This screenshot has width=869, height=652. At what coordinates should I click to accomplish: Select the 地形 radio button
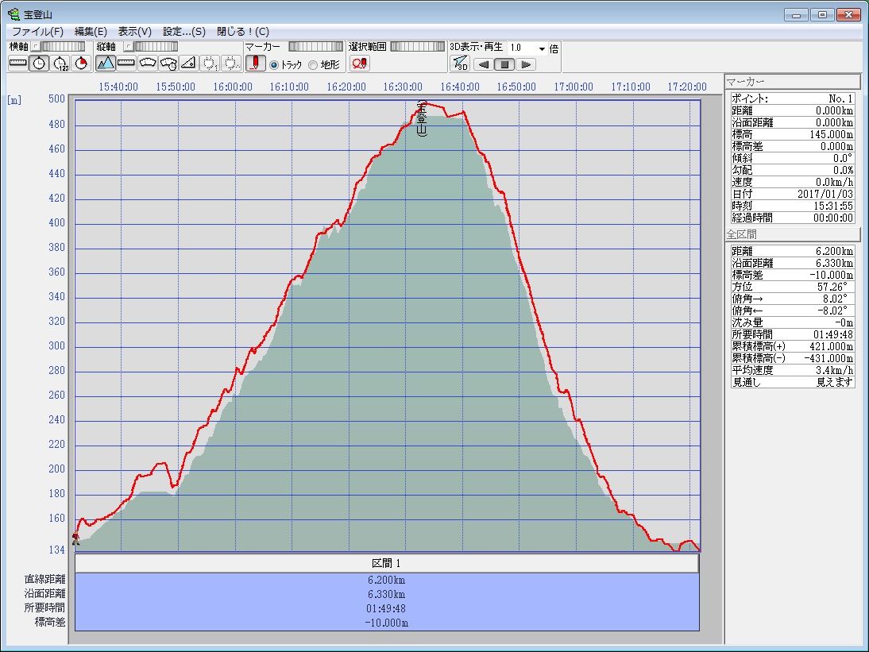[x=313, y=64]
